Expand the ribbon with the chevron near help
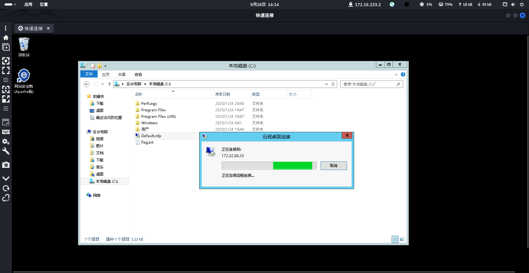Image resolution: width=529 pixels, height=273 pixels. coord(396,74)
